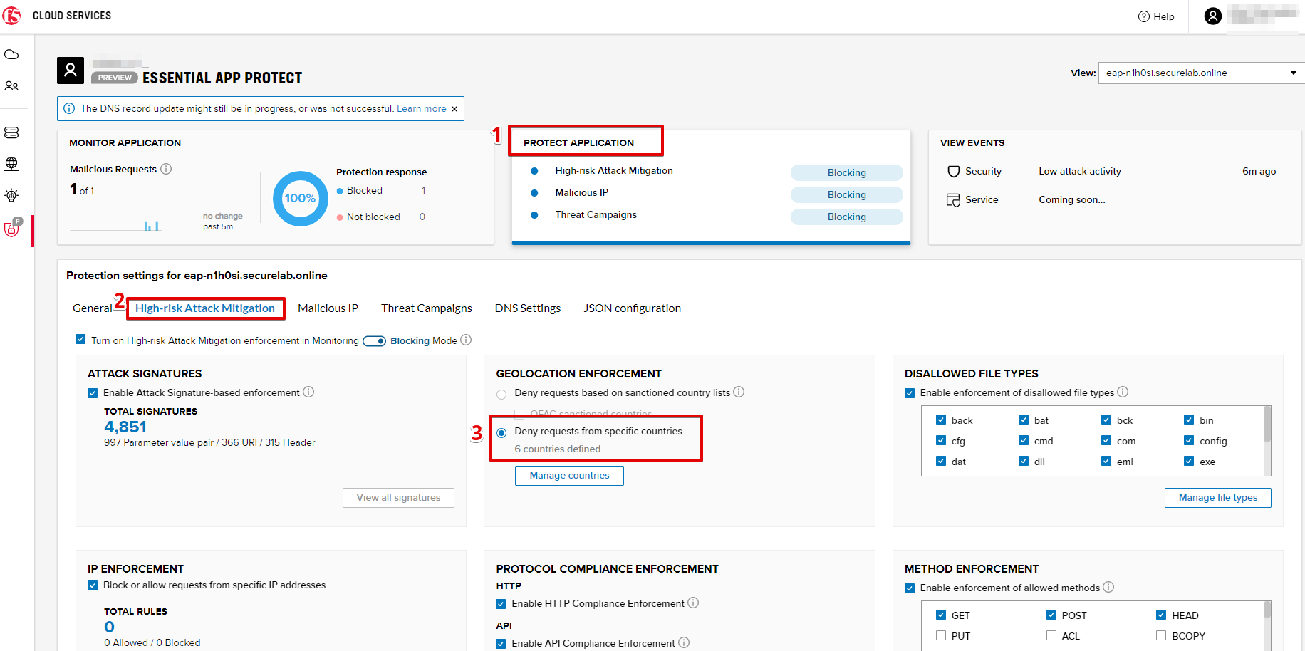Viewport: 1305px width, 651px height.
Task: Select Deny requests from specific countries
Action: click(x=501, y=432)
